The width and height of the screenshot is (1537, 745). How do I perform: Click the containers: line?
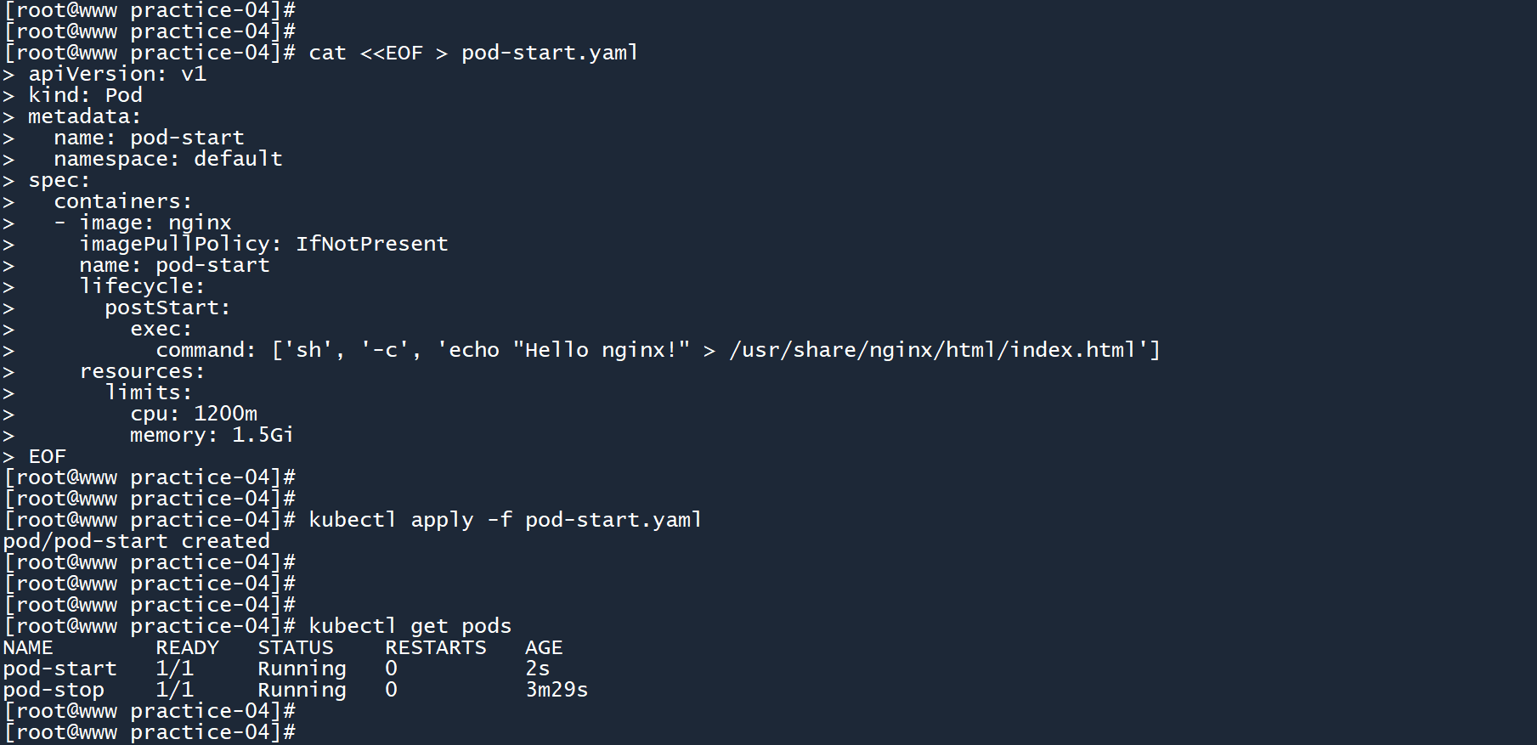[x=123, y=201]
